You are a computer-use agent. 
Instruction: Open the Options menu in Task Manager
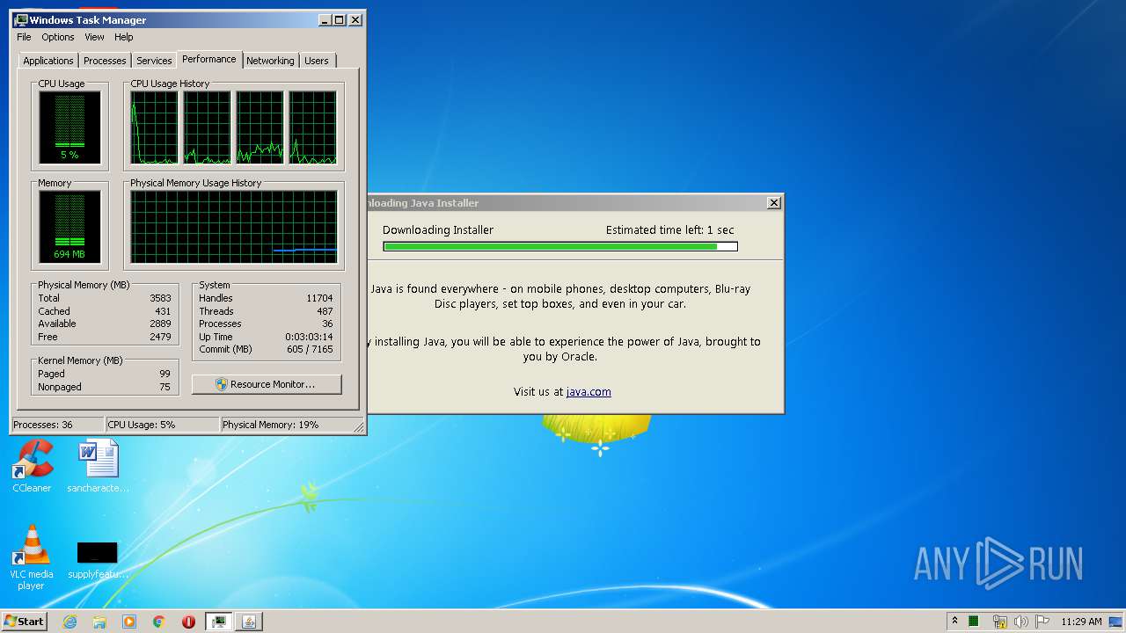[58, 37]
